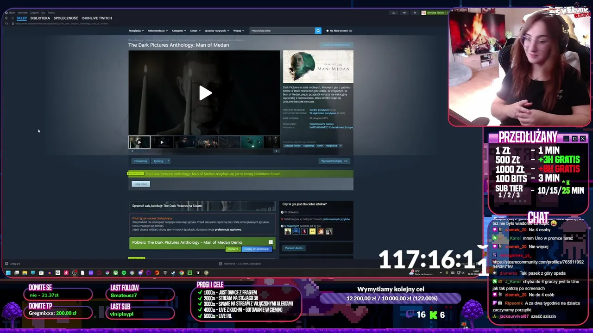Expand the Przeglądaj store dropdown

[x=135, y=31]
